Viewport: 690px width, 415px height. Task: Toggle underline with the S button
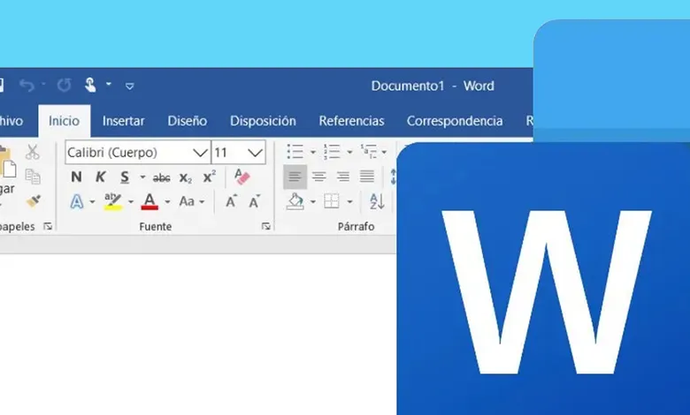[x=125, y=177]
